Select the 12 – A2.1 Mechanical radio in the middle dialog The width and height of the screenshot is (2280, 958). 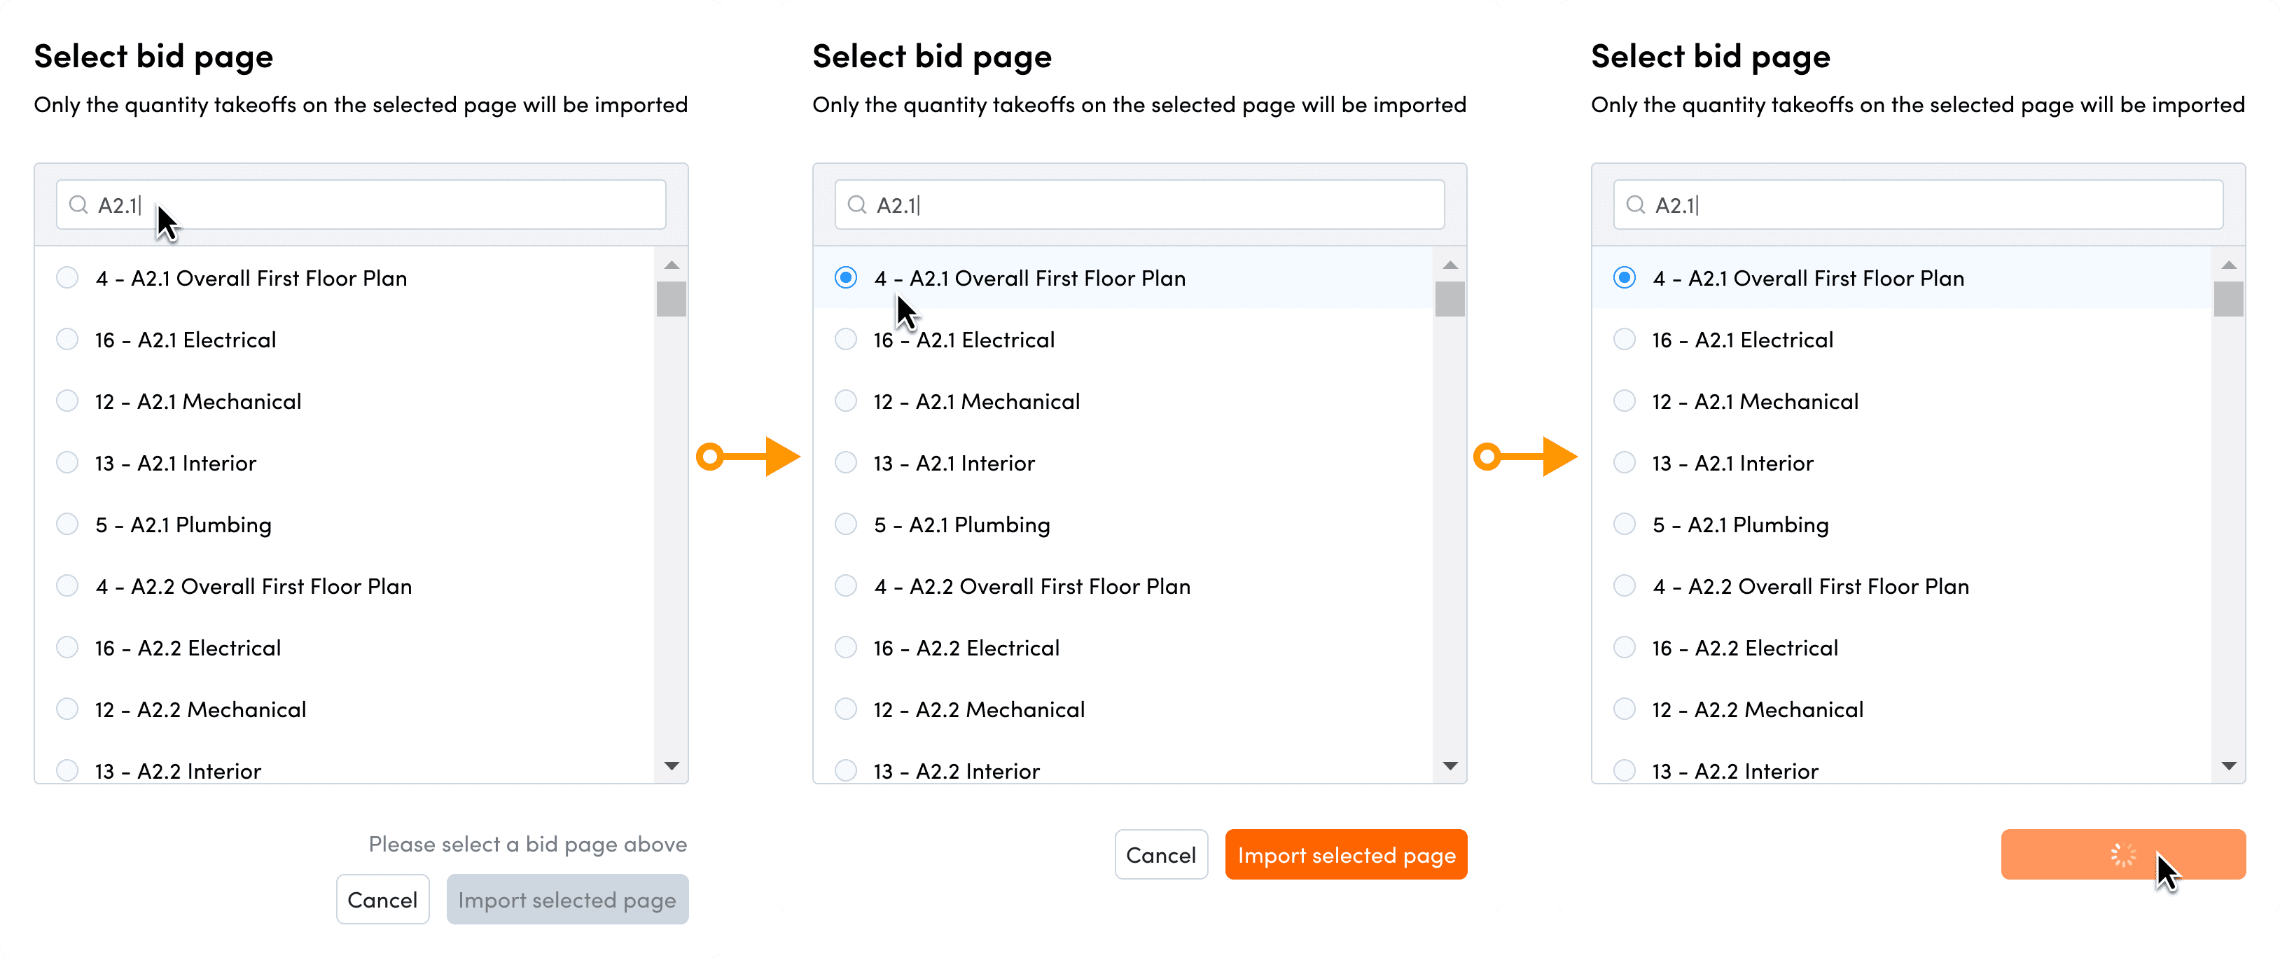[846, 401]
